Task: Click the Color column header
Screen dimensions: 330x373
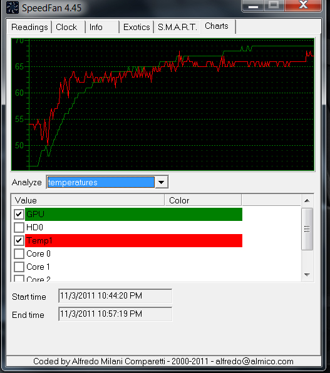Action: coord(203,200)
